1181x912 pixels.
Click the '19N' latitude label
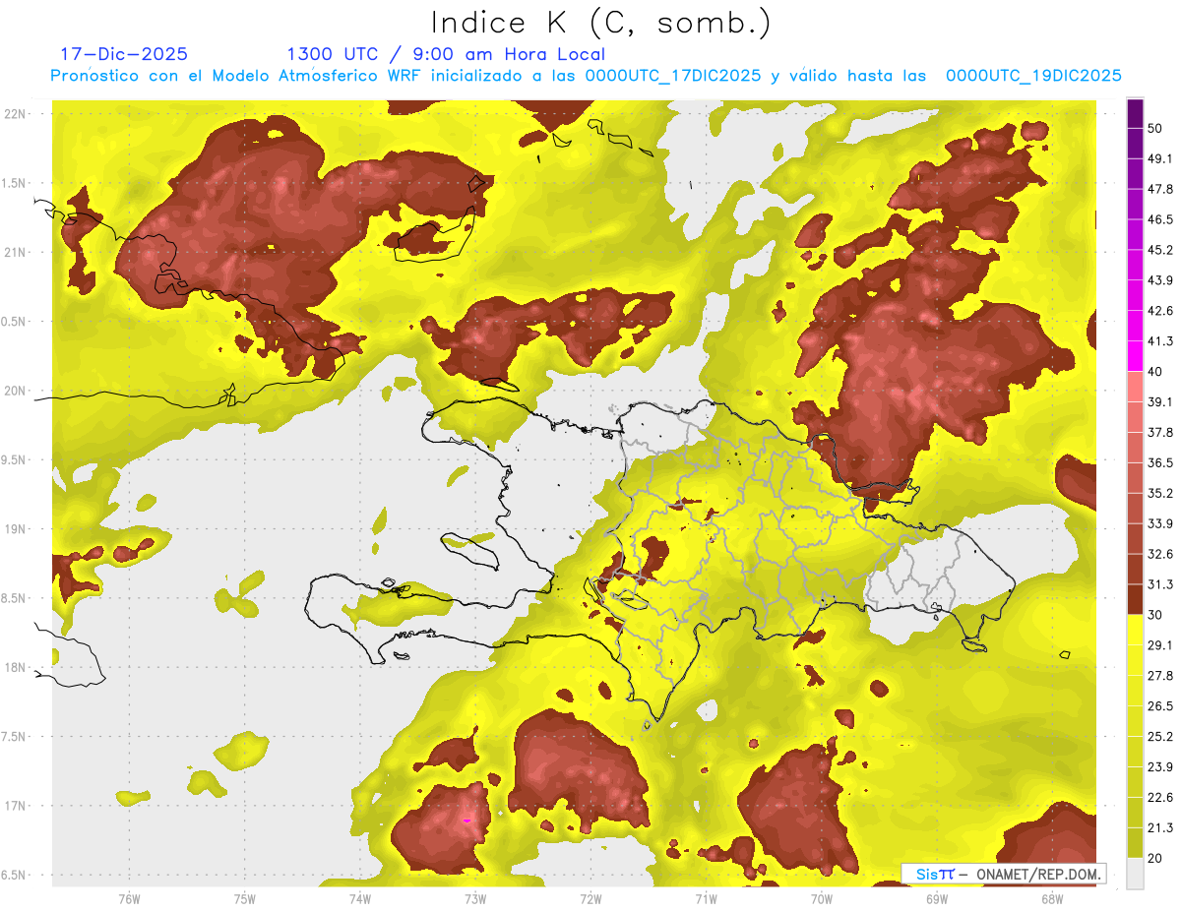point(16,528)
